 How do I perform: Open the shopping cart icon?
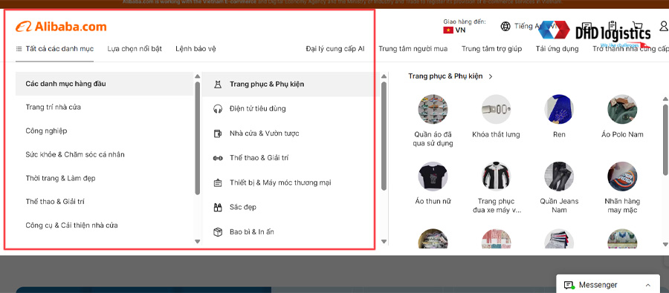pyautogui.click(x=638, y=27)
